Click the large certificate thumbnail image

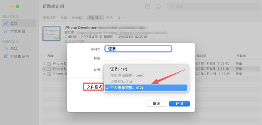click(x=51, y=34)
